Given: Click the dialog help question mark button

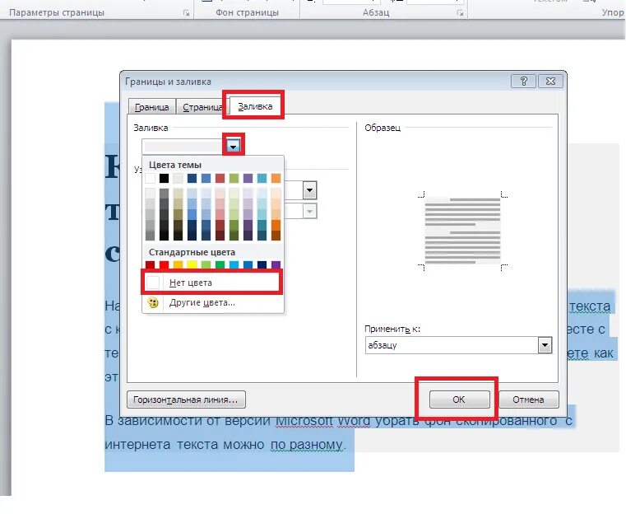Looking at the screenshot, I should [x=524, y=82].
